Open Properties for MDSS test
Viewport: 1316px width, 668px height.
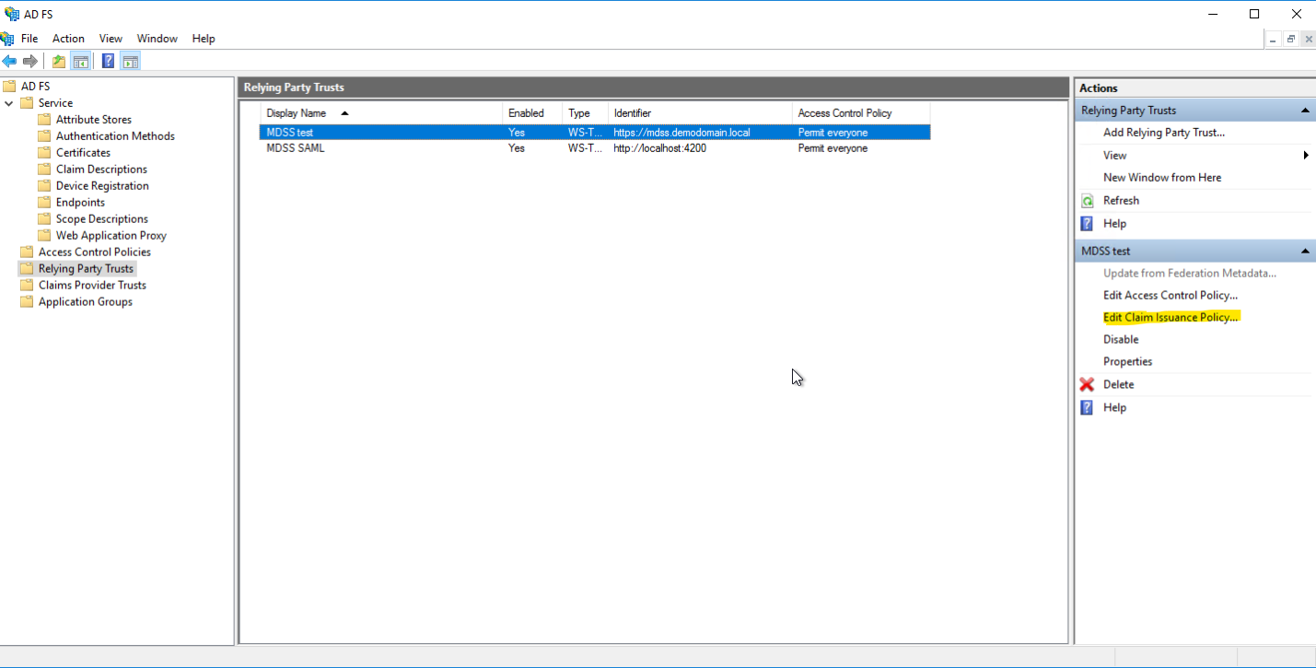(1128, 362)
